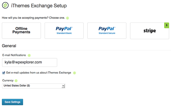The width and height of the screenshot is (171, 108).
Task: Click the green dollar badge on Stripe
Action: pos(166,25)
